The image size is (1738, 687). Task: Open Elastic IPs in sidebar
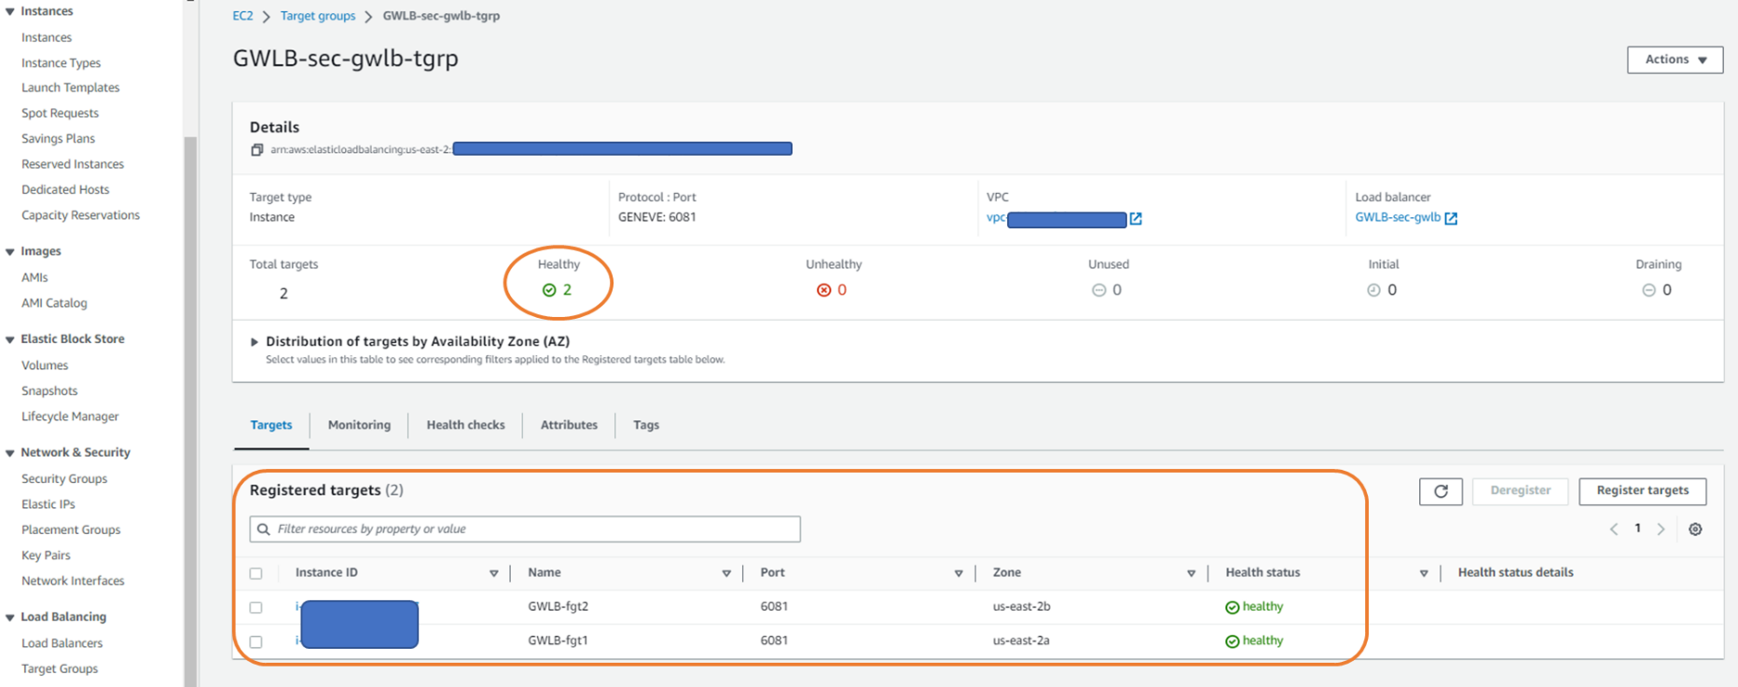point(48,504)
